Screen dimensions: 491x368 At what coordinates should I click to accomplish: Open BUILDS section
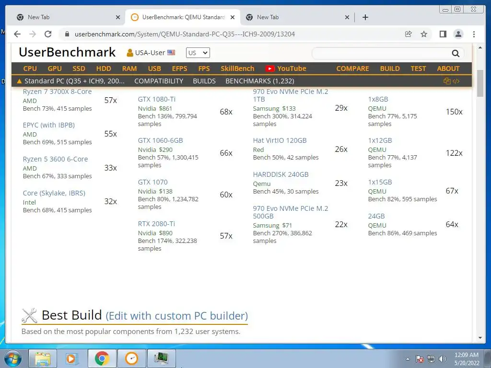coord(204,81)
